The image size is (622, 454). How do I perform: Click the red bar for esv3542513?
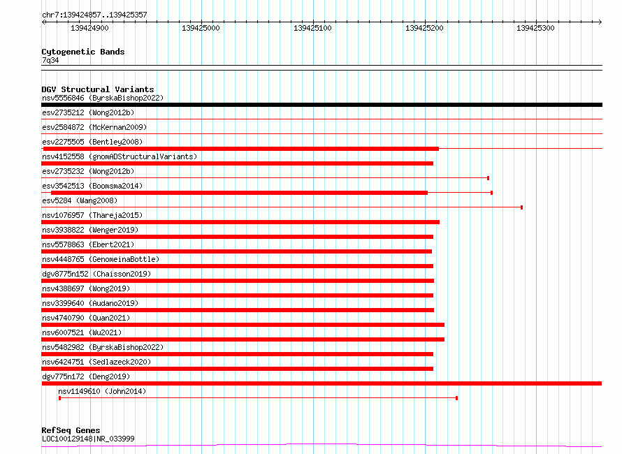[239, 193]
